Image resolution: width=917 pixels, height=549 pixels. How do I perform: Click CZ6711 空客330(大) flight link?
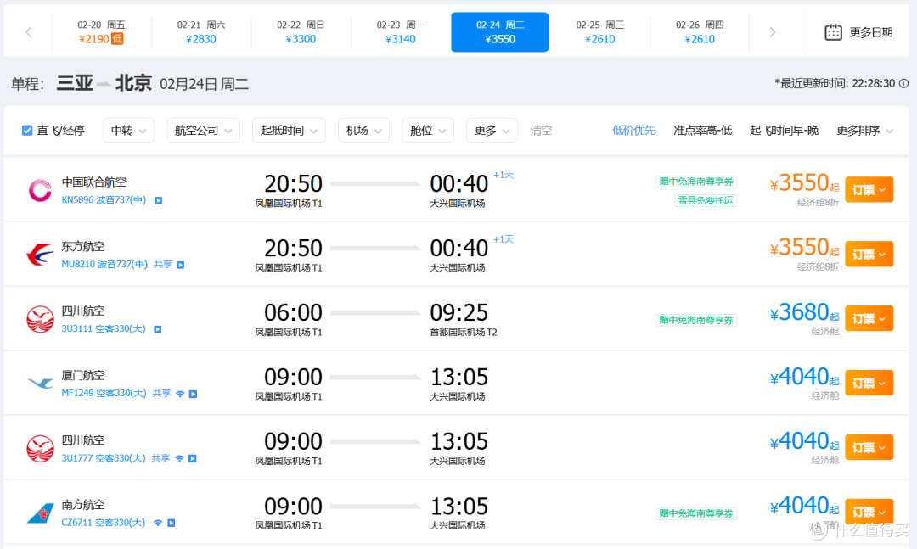(103, 522)
